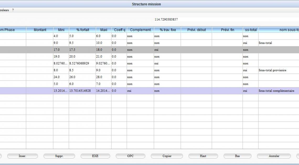Click the Annuler button
The image size is (299, 165).
point(274,156)
